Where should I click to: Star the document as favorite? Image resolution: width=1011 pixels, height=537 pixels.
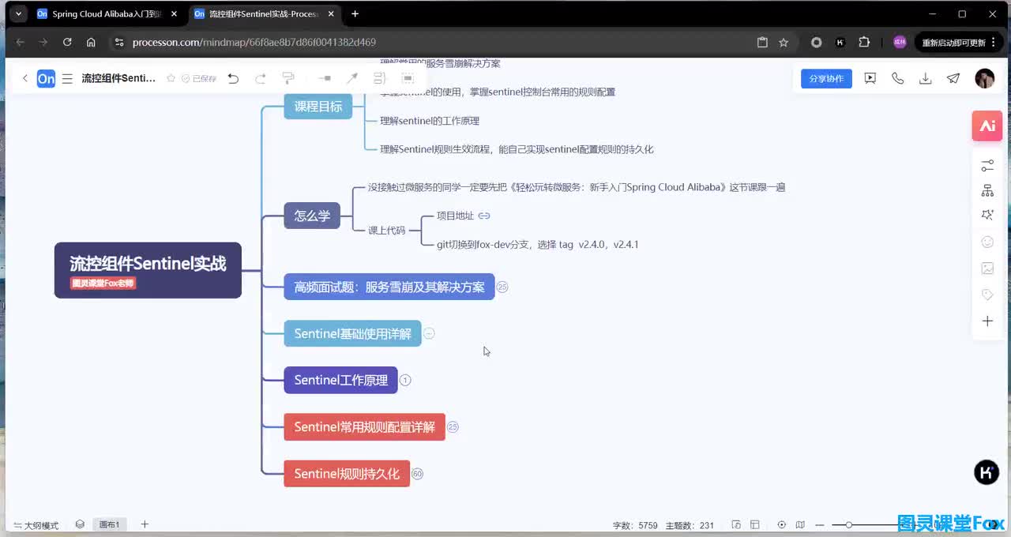(x=171, y=78)
